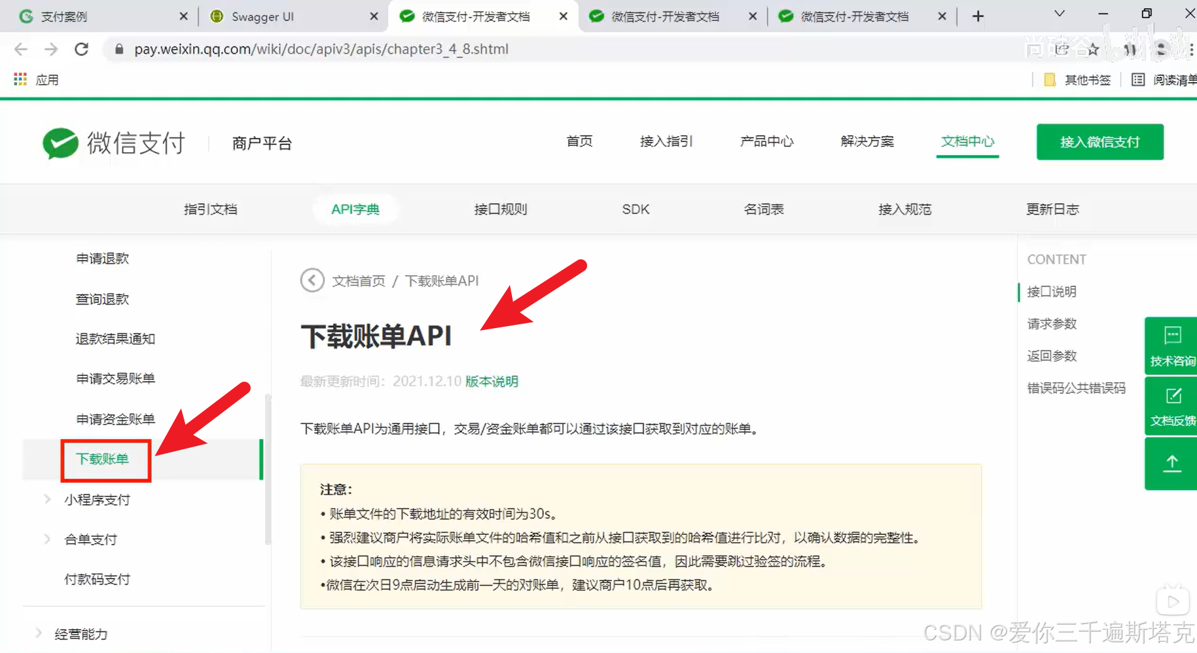Open the 文档反馈 floating button
This screenshot has height=653, width=1197.
(x=1172, y=406)
